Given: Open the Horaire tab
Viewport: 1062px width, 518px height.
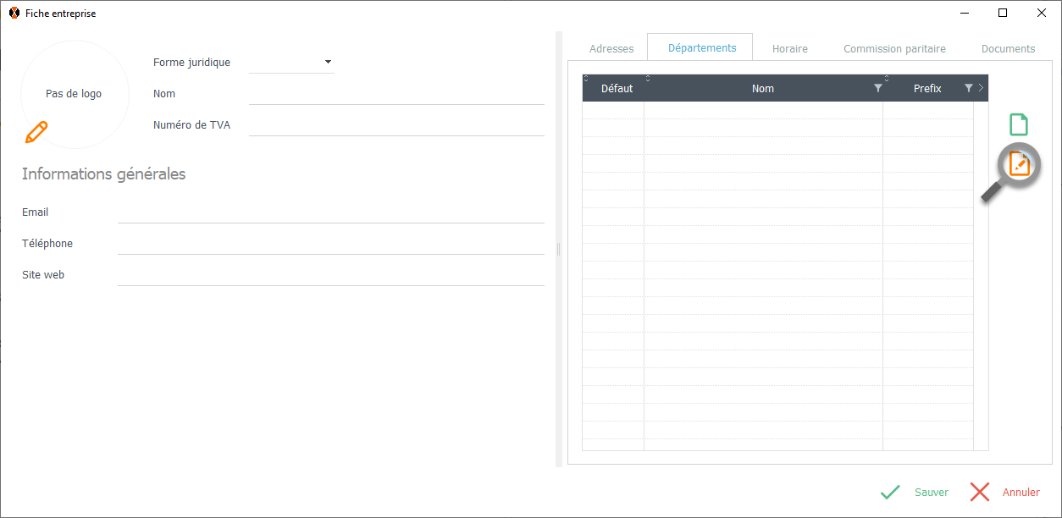Looking at the screenshot, I should pos(789,49).
